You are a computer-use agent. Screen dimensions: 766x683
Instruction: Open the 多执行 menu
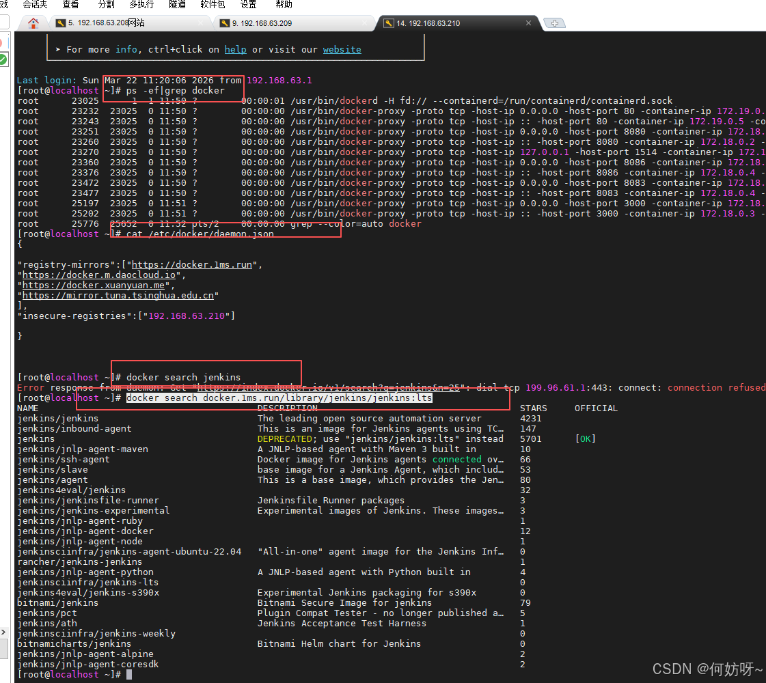141,4
